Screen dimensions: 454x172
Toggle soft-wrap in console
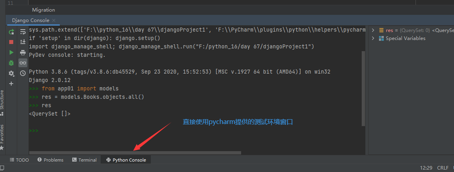(x=23, y=32)
